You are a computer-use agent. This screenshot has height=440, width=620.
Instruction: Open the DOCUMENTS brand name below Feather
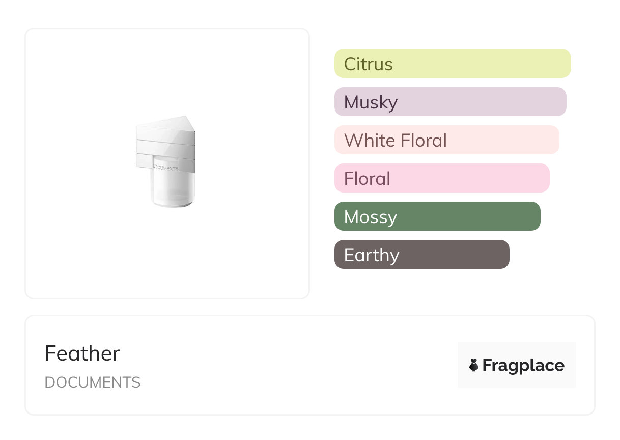[x=93, y=382]
